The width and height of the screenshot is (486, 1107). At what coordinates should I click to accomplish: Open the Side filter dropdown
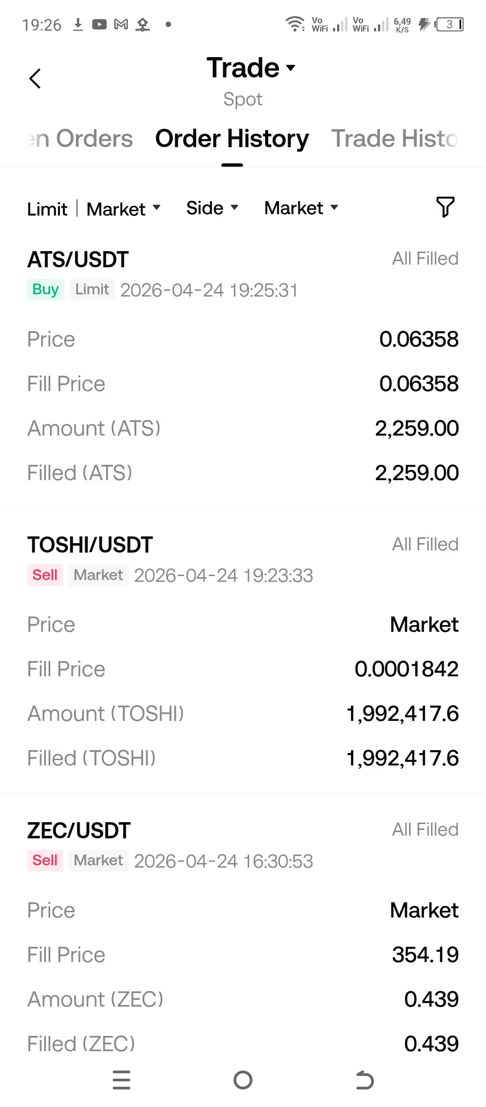tap(212, 208)
